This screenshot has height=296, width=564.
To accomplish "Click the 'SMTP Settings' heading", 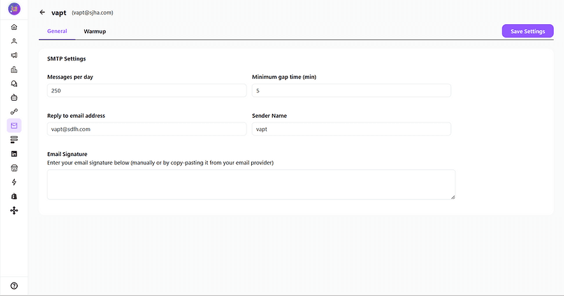I will point(66,59).
